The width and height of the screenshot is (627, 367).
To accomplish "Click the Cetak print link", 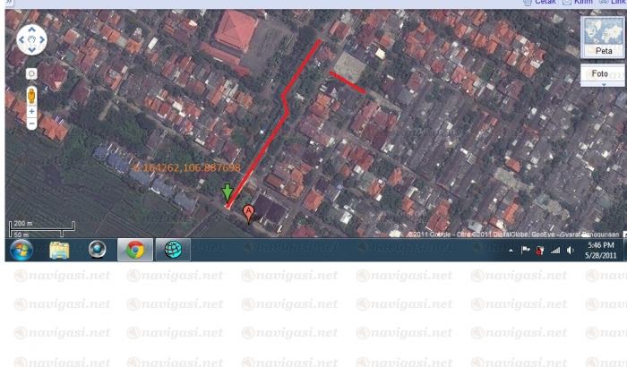I will tap(540, 3).
